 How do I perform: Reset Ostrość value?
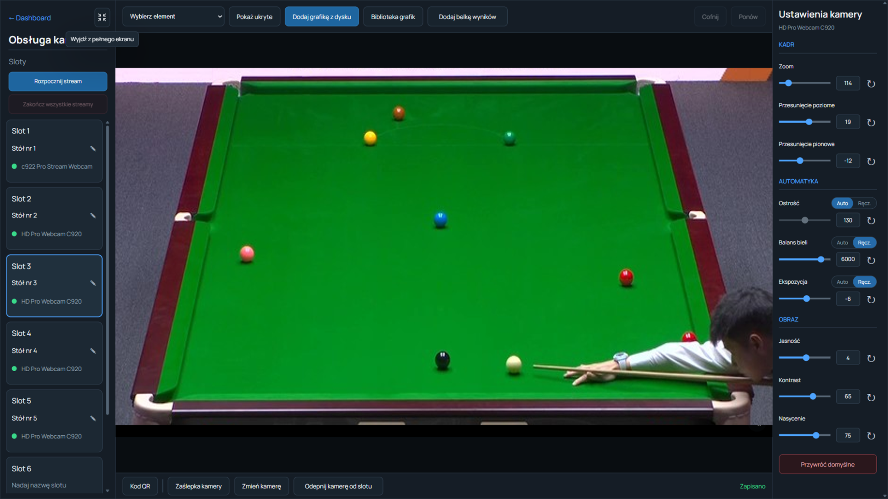point(871,220)
